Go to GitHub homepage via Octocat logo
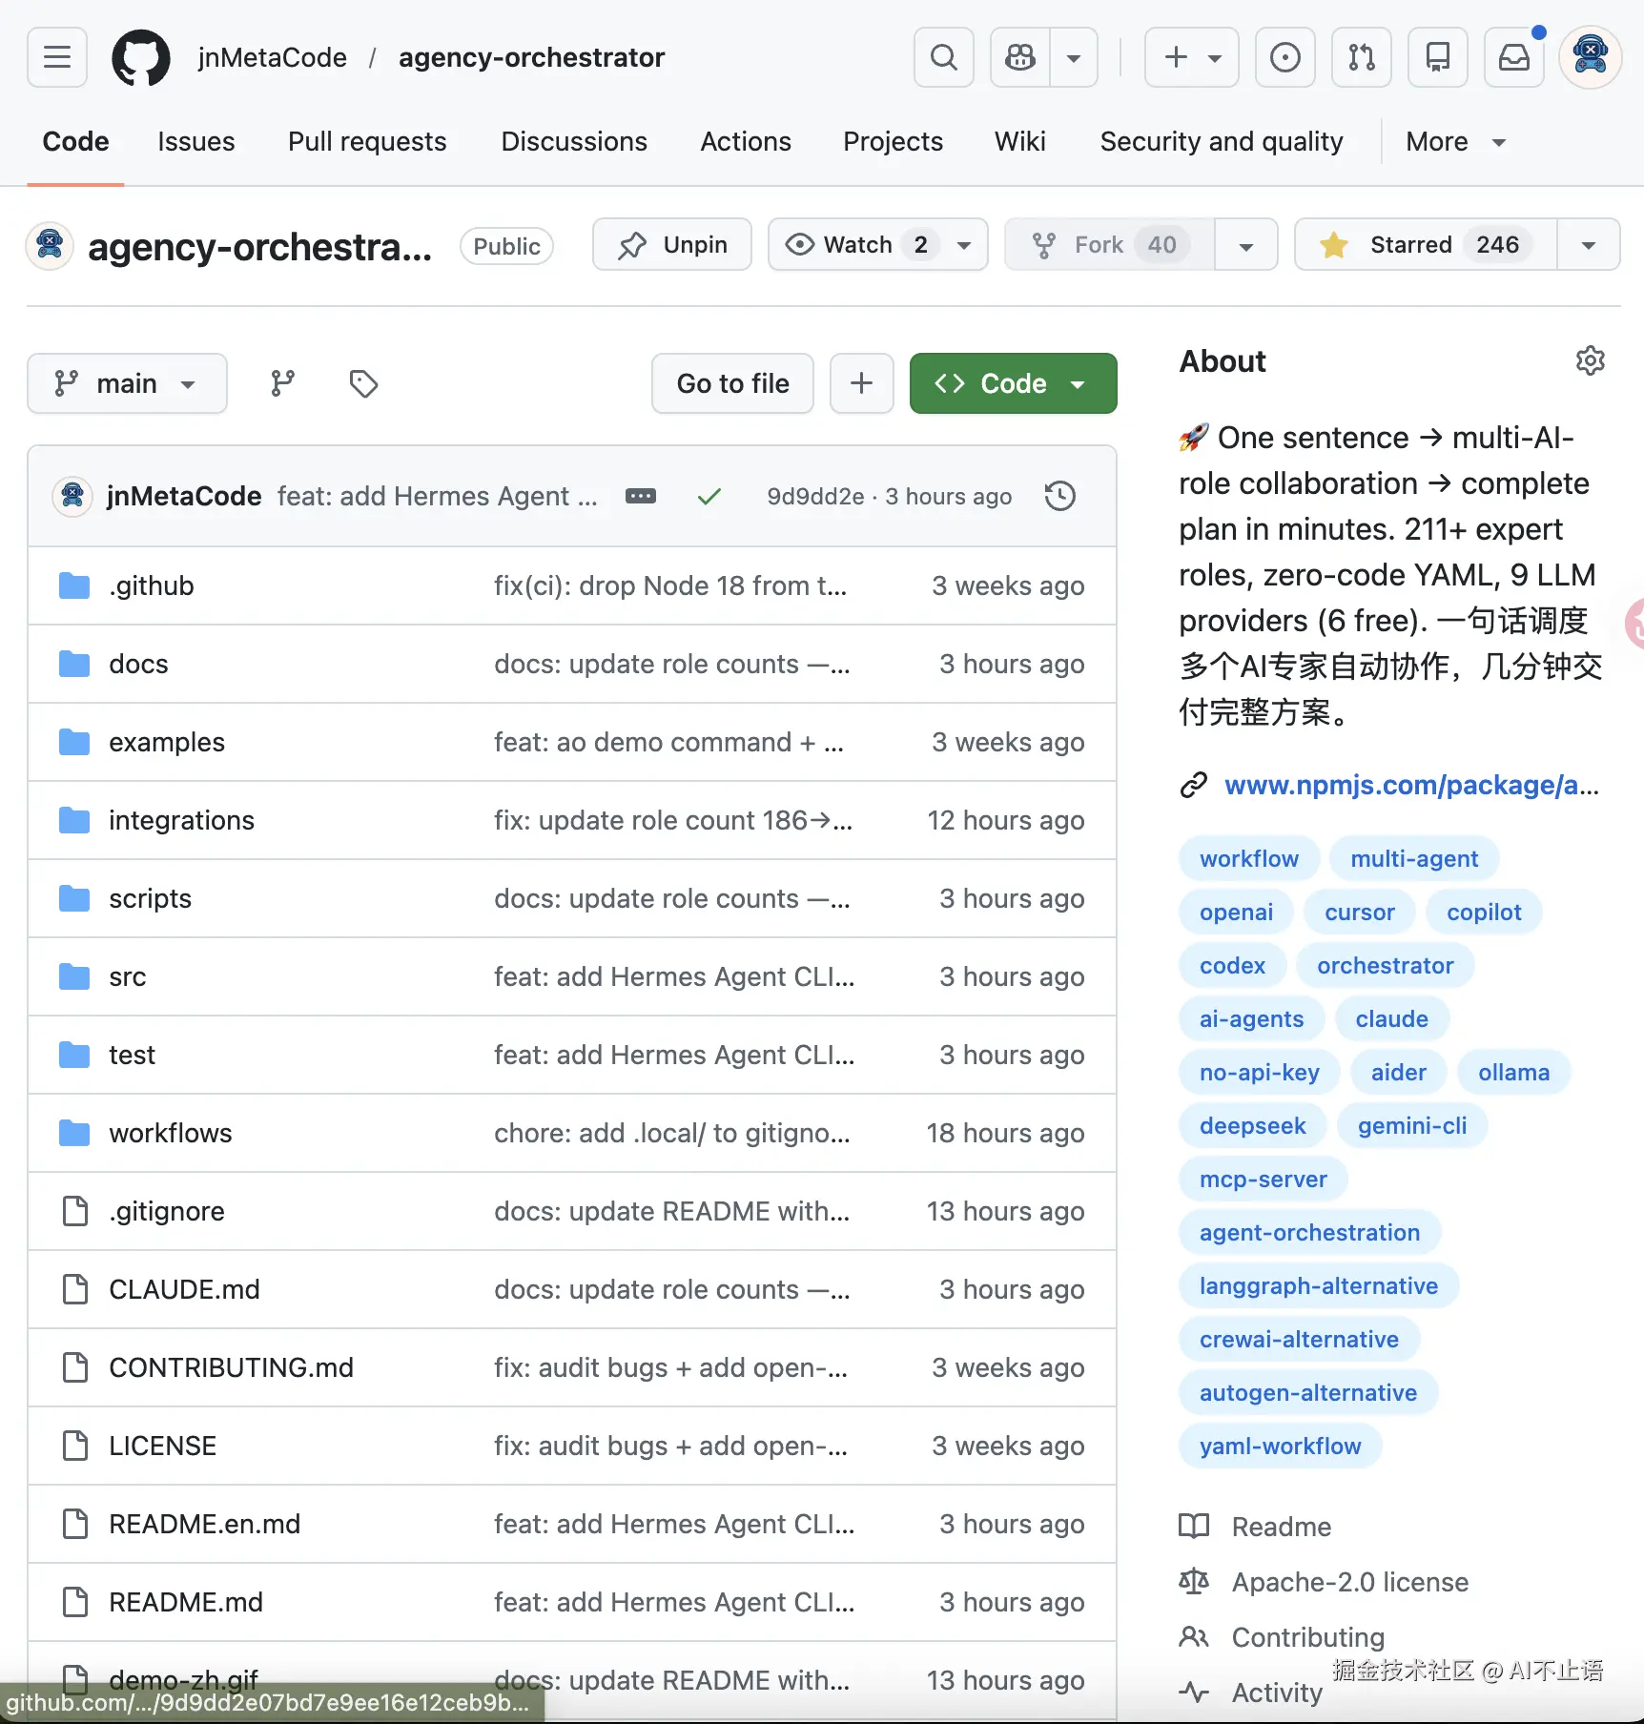1644x1724 pixels. (141, 57)
